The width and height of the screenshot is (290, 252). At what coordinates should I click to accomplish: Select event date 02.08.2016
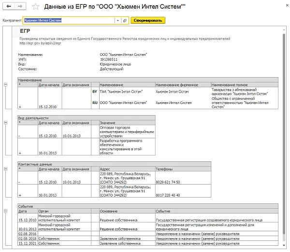(x=28, y=234)
